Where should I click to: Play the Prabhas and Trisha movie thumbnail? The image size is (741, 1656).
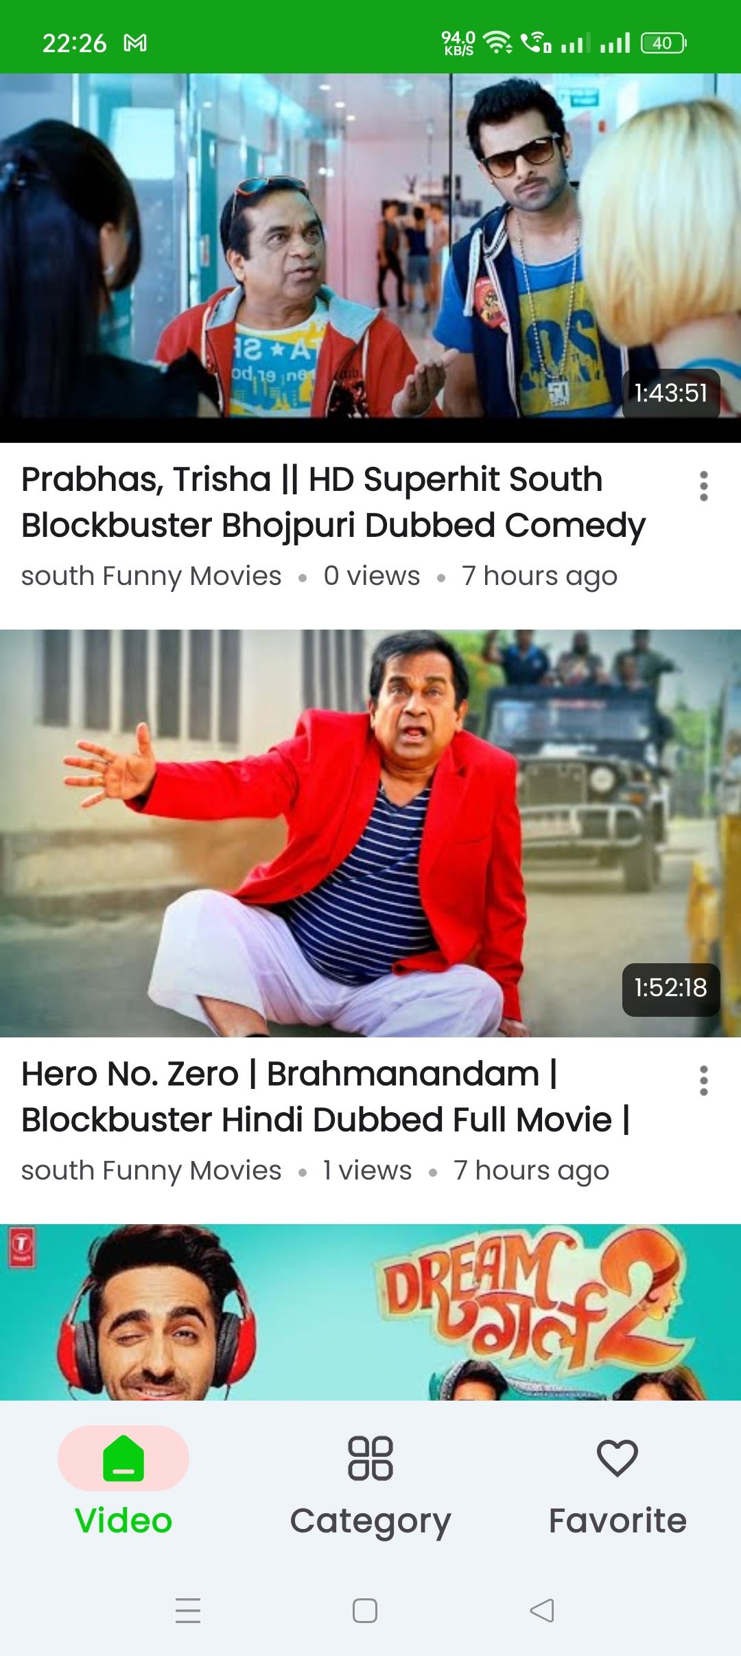coord(370,258)
